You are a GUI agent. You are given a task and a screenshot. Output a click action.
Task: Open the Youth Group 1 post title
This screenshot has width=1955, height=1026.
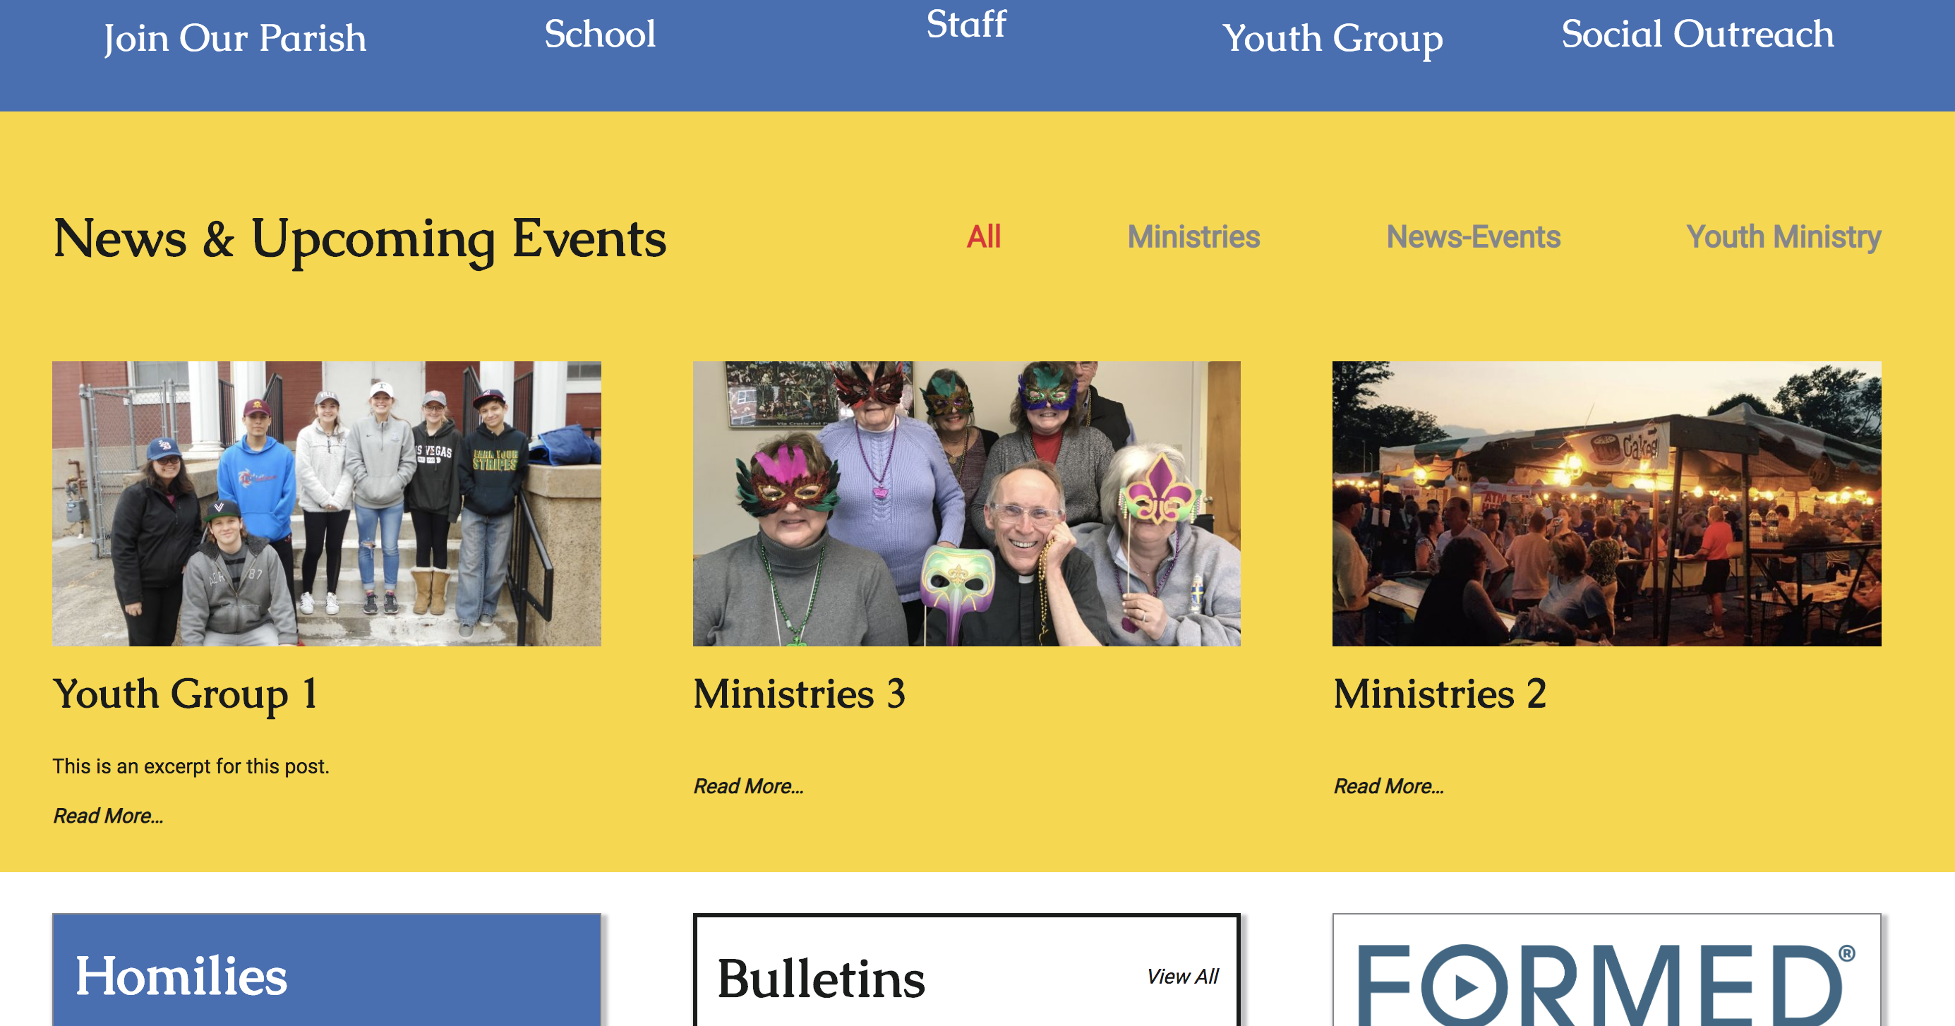185,694
